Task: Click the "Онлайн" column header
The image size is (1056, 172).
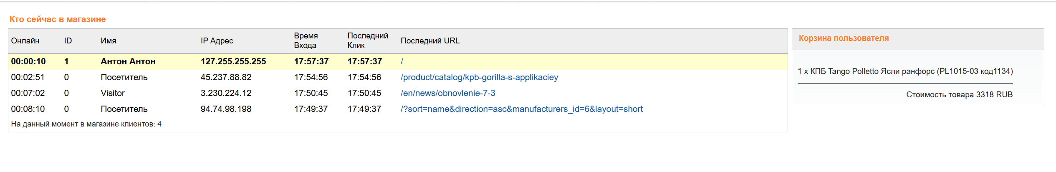Action: pyautogui.click(x=25, y=41)
